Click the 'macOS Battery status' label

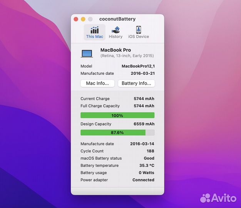click(x=101, y=158)
